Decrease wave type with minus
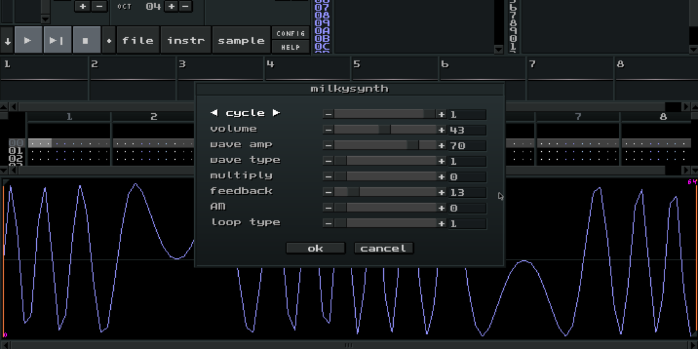The width and height of the screenshot is (698, 349). (x=329, y=161)
